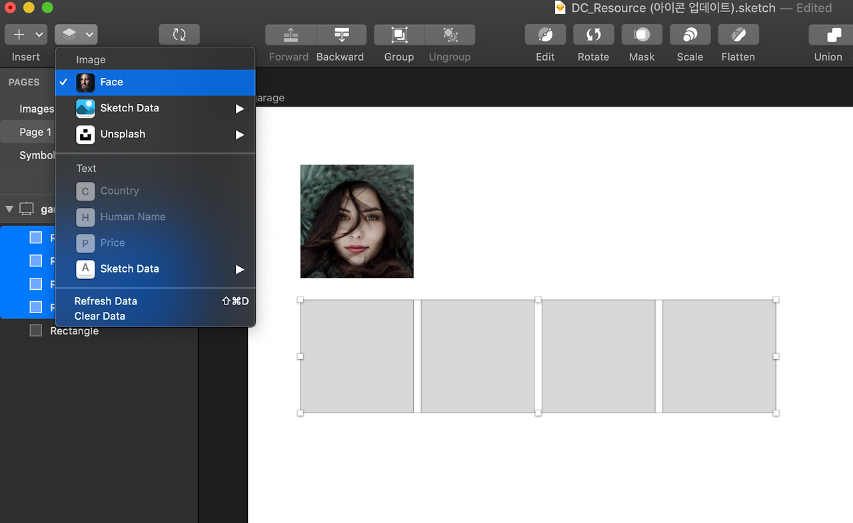The width and height of the screenshot is (853, 523).
Task: Select Page 1 in the pages list
Action: 35,132
